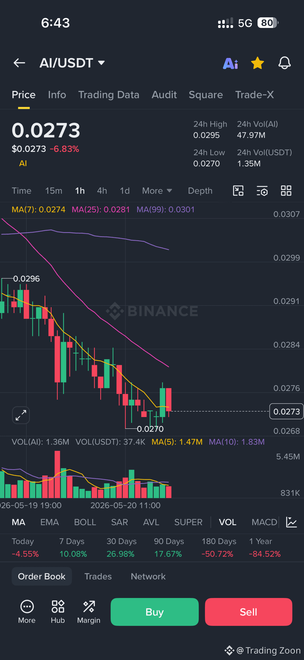
Task: Select the 4h chart interval
Action: (x=102, y=191)
